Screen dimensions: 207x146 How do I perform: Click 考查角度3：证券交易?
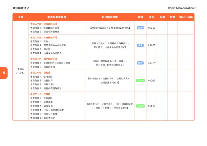click(41, 106)
